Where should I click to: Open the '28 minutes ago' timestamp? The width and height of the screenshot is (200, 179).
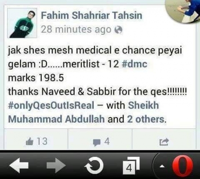(76, 29)
